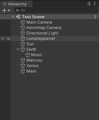Viewport: 99px width, 120px height.
Task: Click the Main Camera cube icon
Action: [x=23, y=22]
